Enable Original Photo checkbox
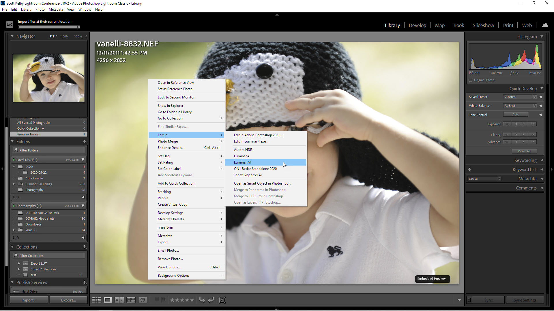 pos(471,80)
